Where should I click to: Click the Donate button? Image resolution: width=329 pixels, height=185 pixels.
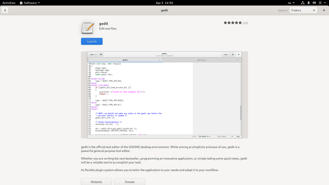point(130,182)
